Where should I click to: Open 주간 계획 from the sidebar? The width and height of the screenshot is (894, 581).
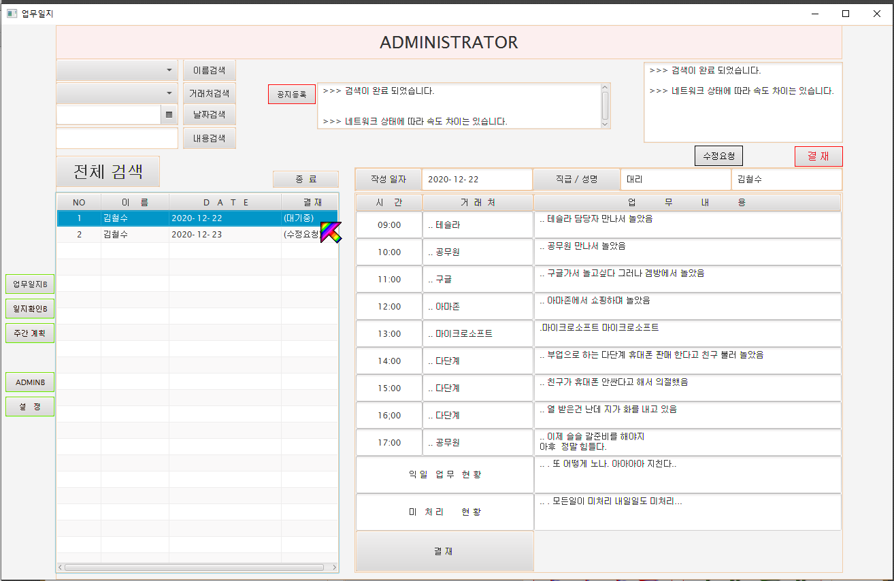pos(30,333)
